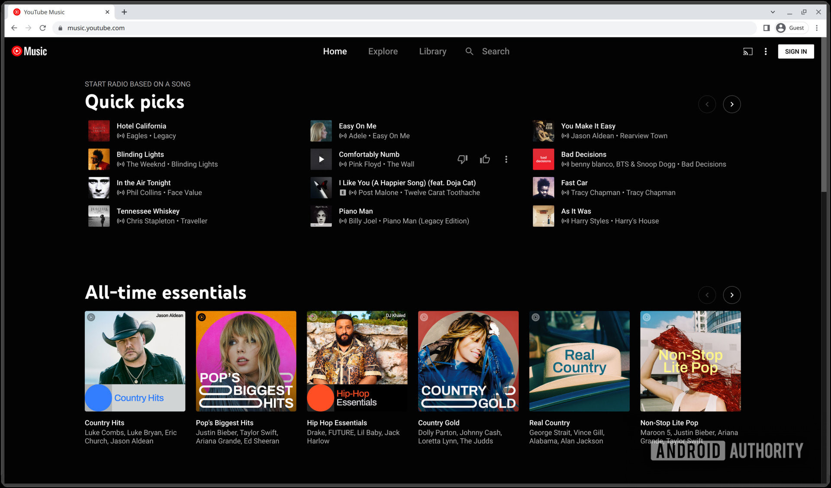
Task: Click The Weeknd artist link
Action: pyautogui.click(x=146, y=164)
